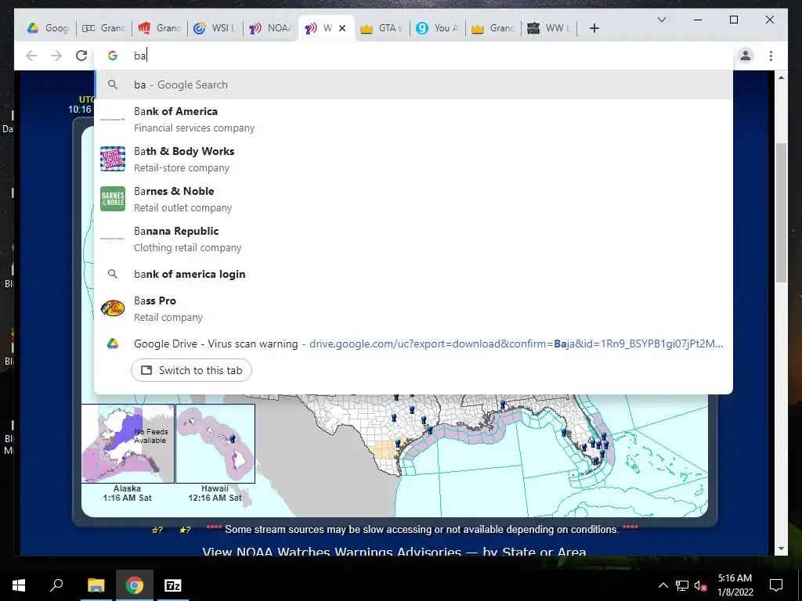
Task: Switch to the Google Drive tab
Action: click(x=48, y=28)
